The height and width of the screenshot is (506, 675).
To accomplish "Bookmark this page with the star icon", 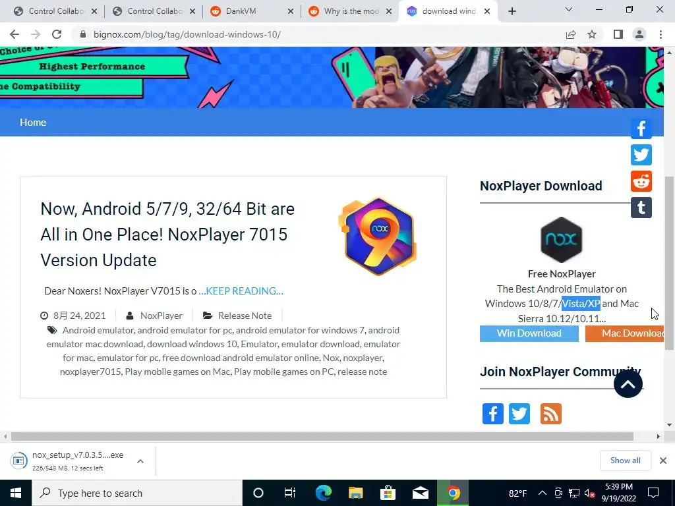I will (592, 34).
